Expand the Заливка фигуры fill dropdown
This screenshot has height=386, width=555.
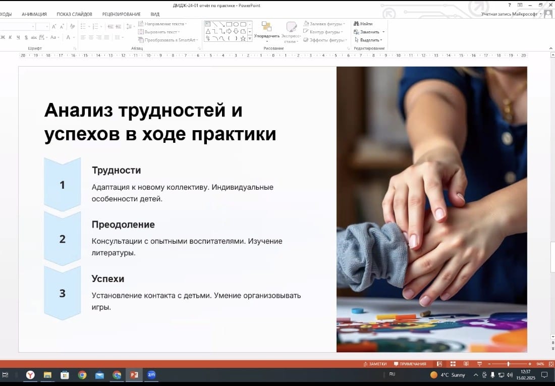[x=324, y=24]
